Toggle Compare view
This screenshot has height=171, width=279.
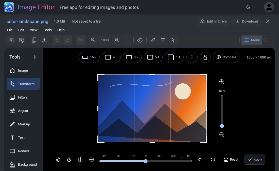226,57
